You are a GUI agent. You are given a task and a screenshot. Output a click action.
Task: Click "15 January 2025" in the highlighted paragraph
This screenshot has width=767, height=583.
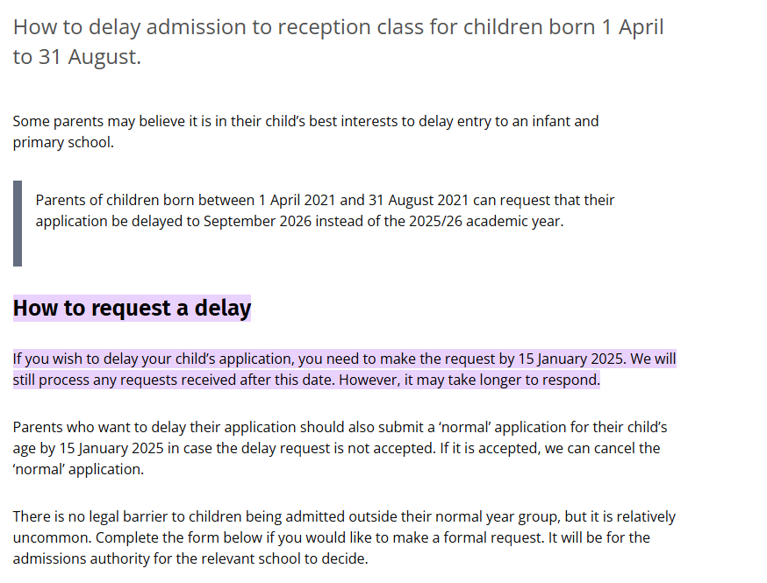click(570, 359)
